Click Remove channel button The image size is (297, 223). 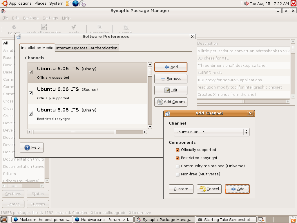[x=171, y=79]
